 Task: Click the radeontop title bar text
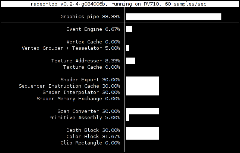coord(119,4)
